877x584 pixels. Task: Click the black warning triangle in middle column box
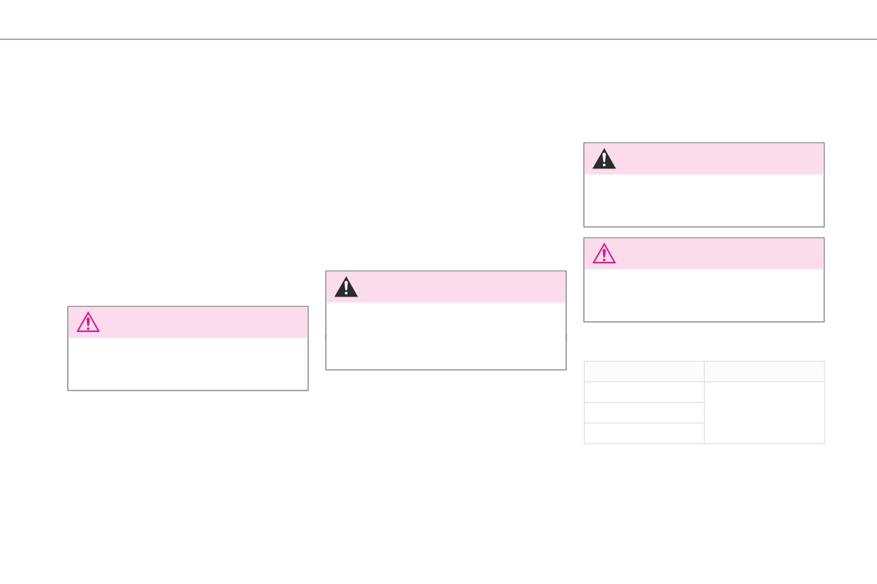[346, 287]
